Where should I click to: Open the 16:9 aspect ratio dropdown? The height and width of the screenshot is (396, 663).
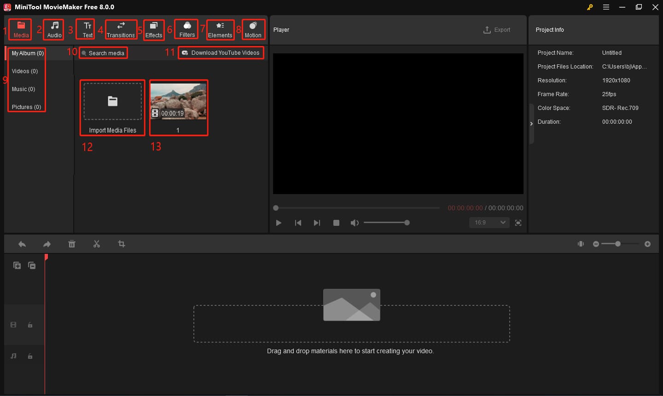(489, 223)
